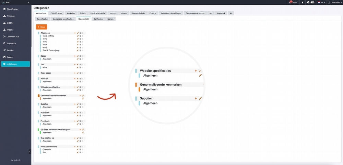Select the Eenheden sub-tab

98,19
